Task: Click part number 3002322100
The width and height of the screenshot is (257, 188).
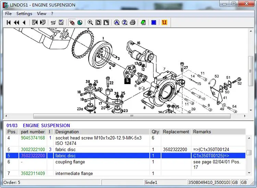Action: click(x=33, y=149)
